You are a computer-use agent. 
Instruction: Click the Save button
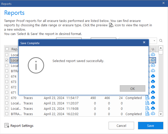[150, 126]
